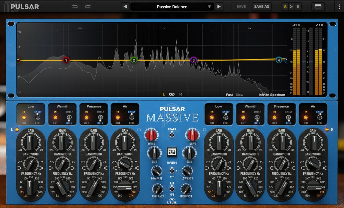Select teal band node 4 in analyzer
344x208 pixels.
point(279,60)
